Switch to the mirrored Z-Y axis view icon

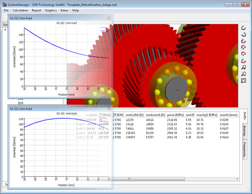point(243,35)
